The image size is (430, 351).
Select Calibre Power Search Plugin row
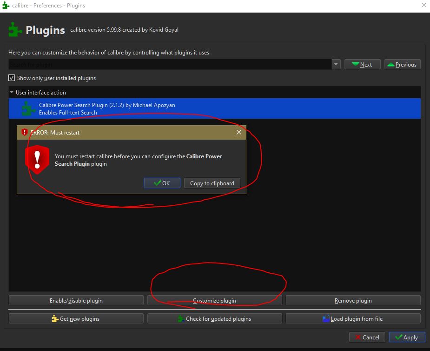pyautogui.click(x=214, y=108)
